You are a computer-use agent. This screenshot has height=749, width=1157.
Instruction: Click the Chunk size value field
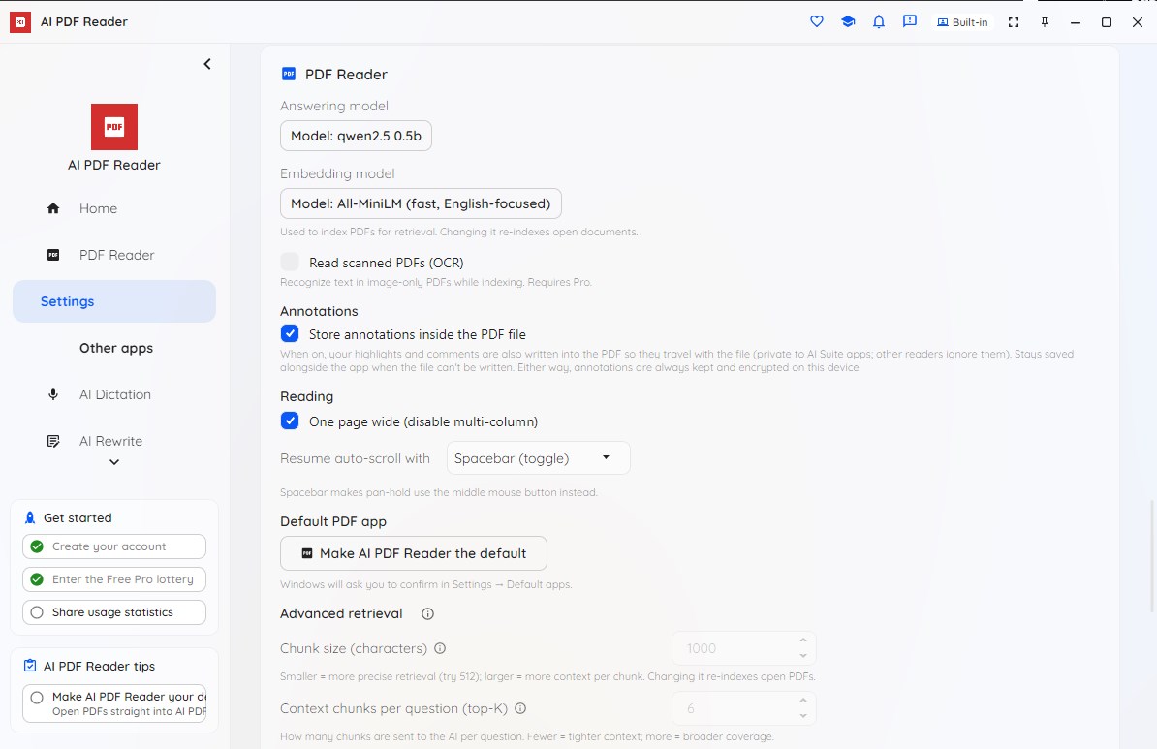click(735, 648)
